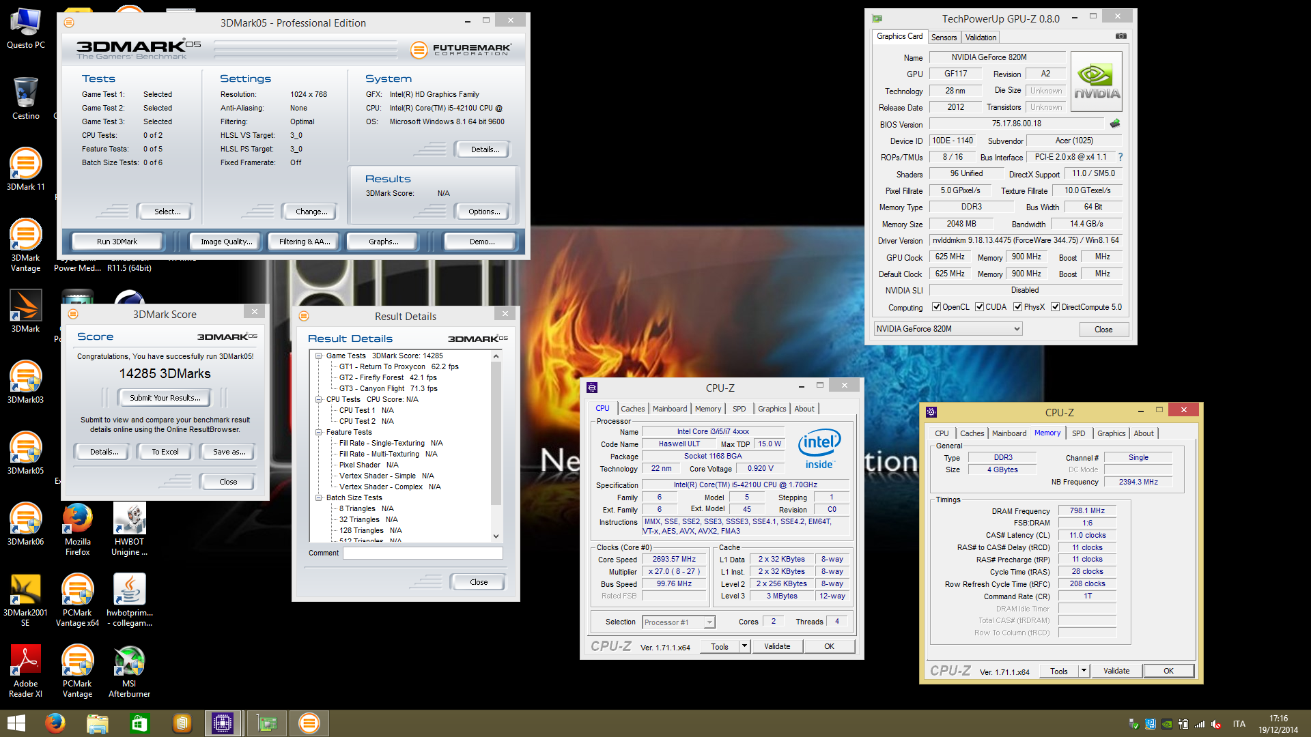Open the Windows Start button
Viewport: 1311px width, 737px height.
click(x=16, y=723)
